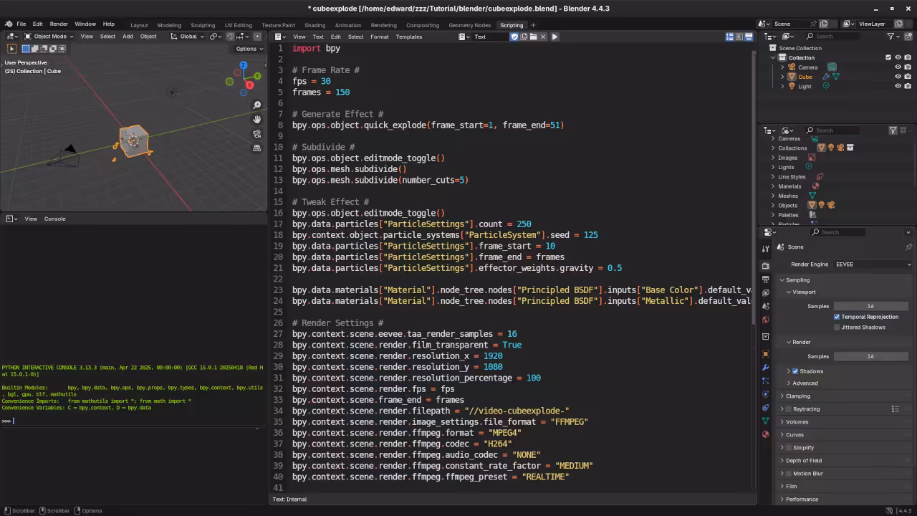Add a new collection in the outliner
Screen dimensions: 917x516
(908, 36)
